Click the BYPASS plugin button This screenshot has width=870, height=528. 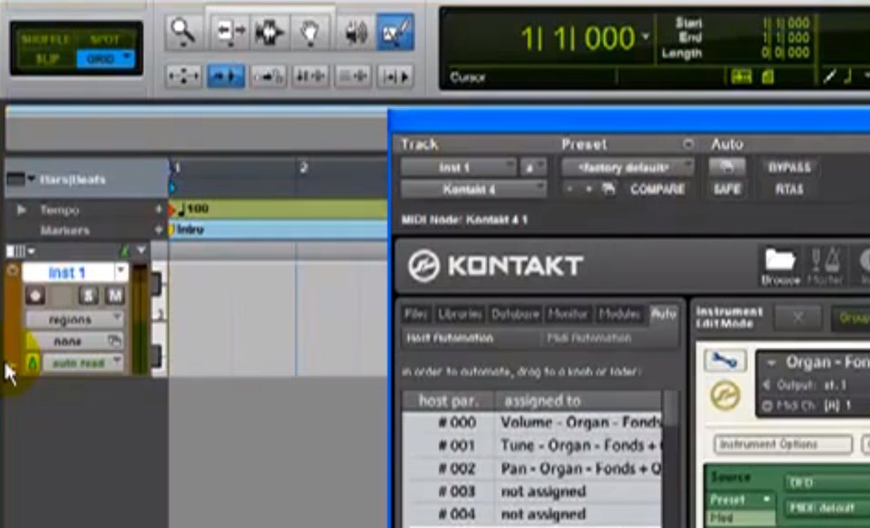pos(789,168)
